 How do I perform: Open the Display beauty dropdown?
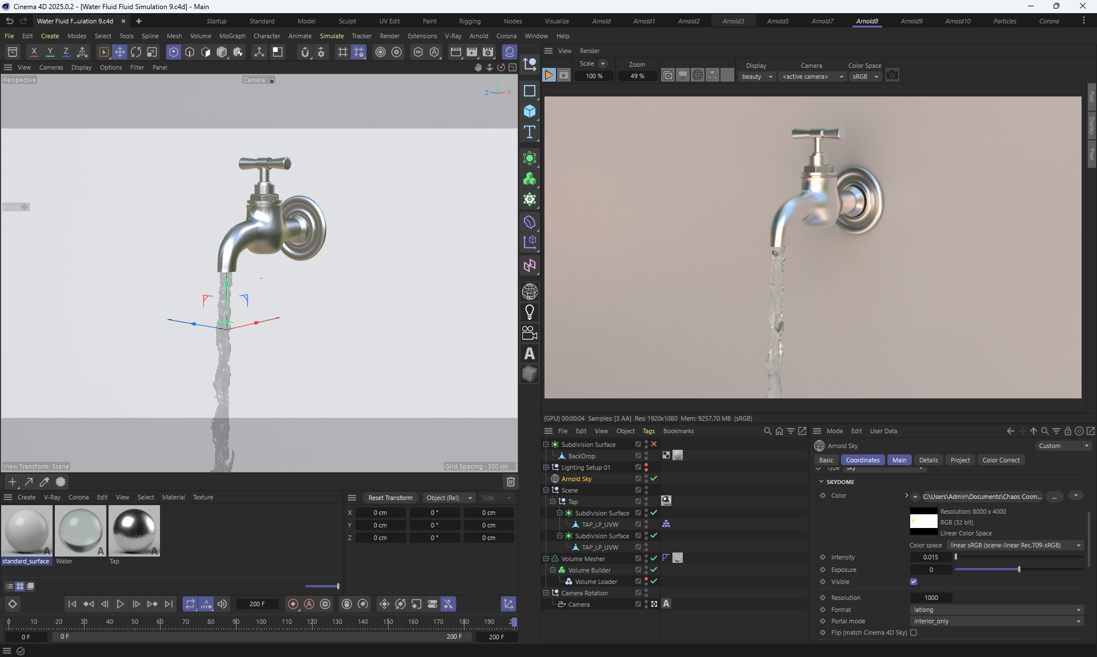tap(756, 76)
